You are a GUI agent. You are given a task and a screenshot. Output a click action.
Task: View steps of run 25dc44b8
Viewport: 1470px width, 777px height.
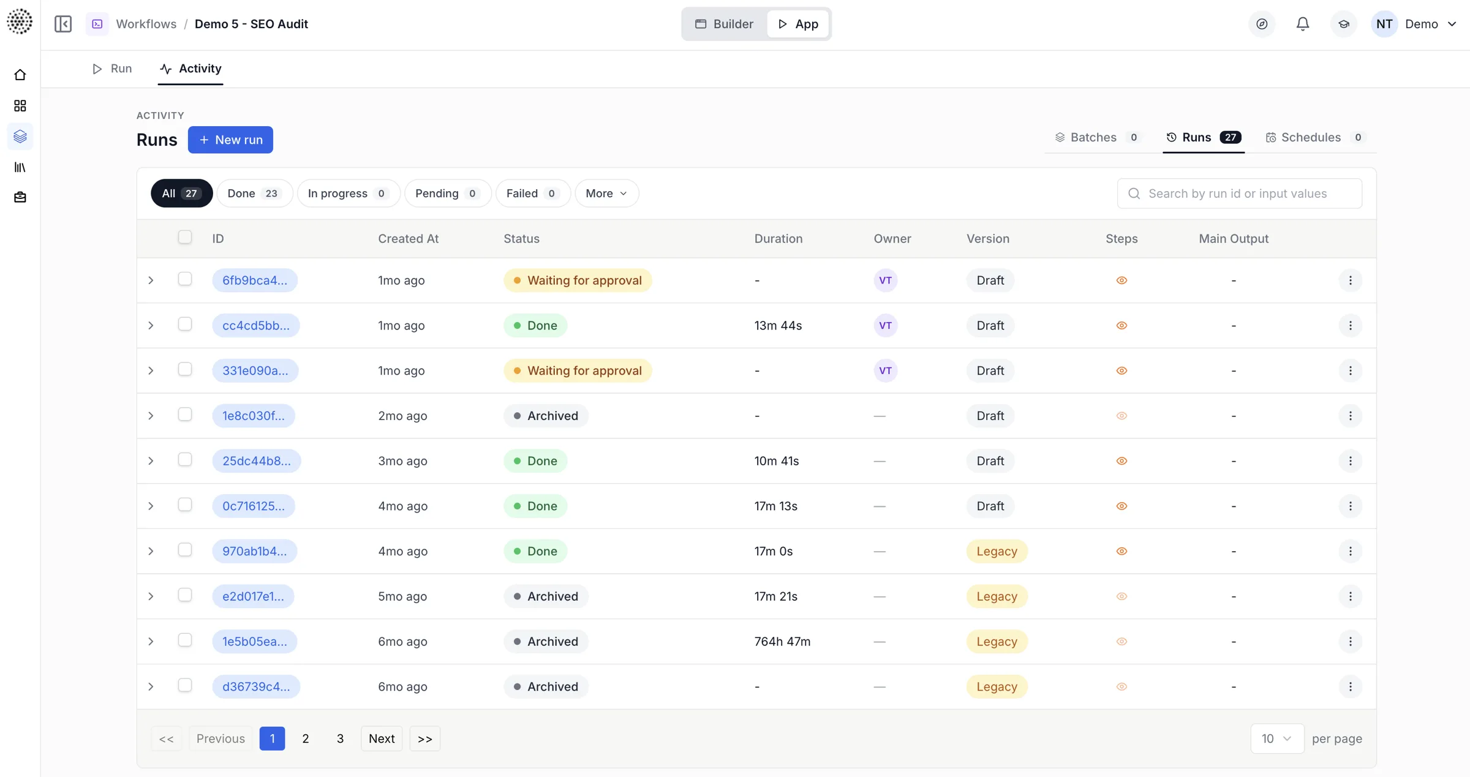[x=1121, y=461]
